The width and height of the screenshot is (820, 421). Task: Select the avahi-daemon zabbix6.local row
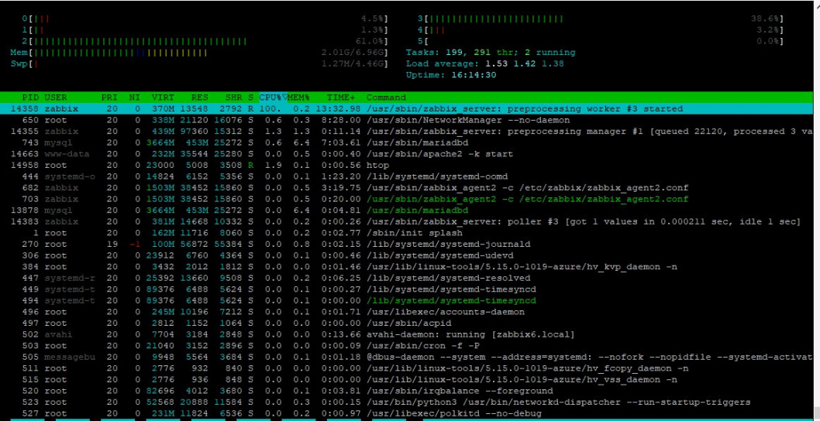coord(407,335)
